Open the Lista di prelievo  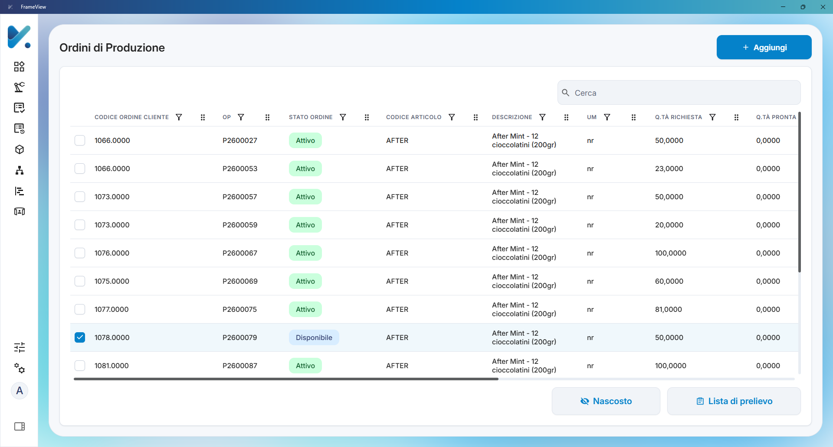734,401
